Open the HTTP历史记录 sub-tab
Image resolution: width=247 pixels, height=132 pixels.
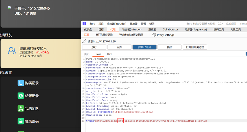104,35
